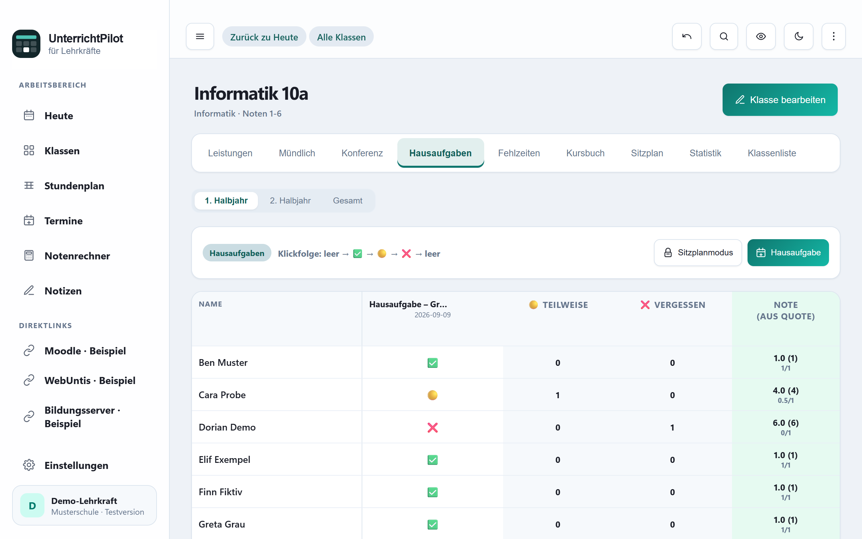Viewport: 862px width, 539px height.
Task: Open Stundenplan from the sidebar
Action: point(74,186)
